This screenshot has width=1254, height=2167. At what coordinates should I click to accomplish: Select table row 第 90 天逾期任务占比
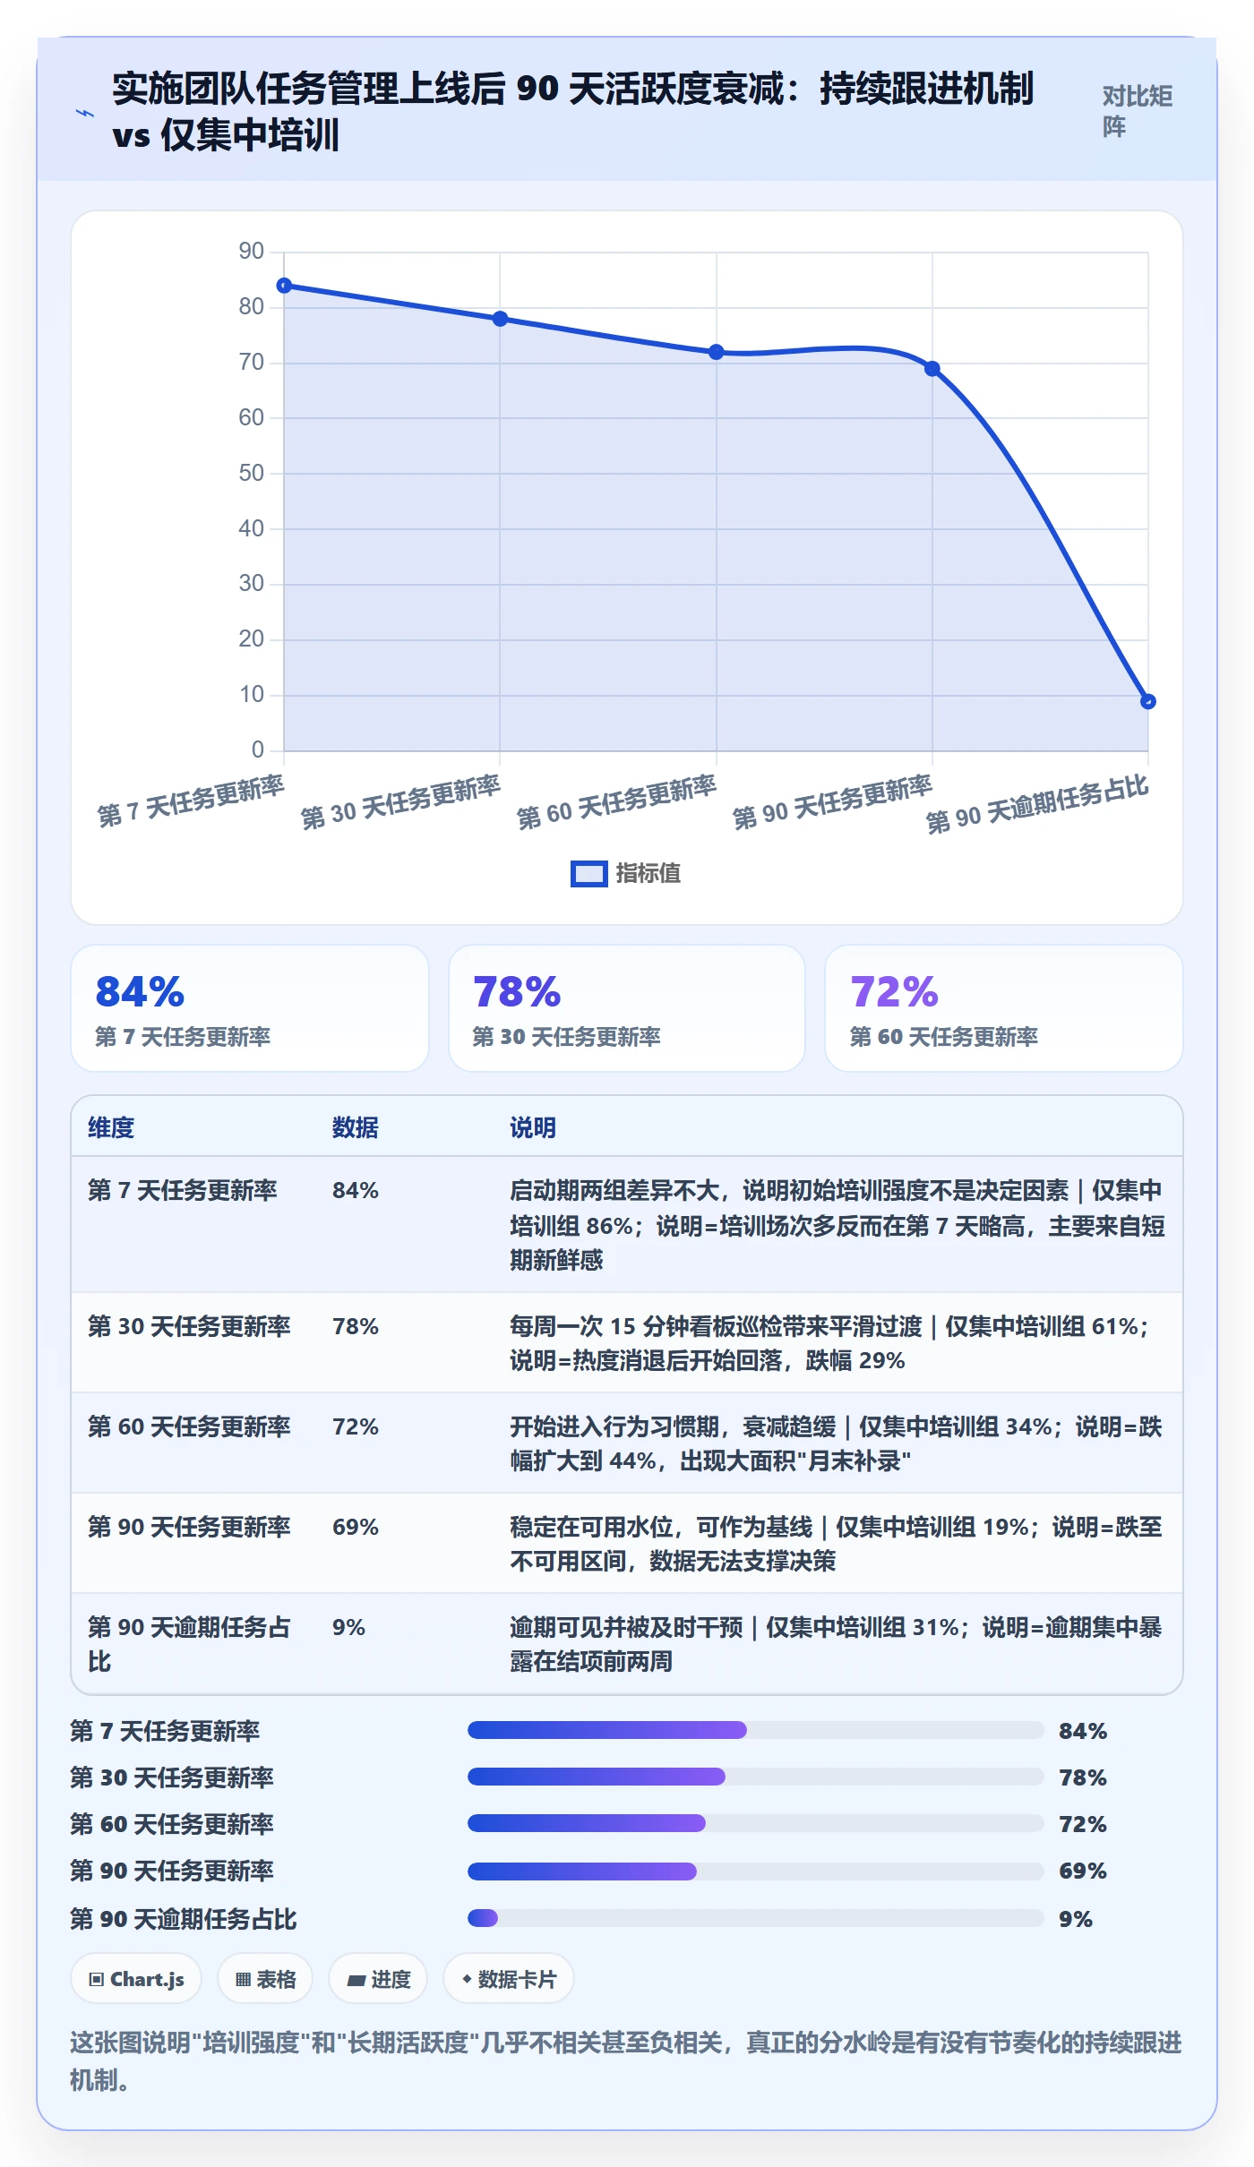tap(627, 1643)
